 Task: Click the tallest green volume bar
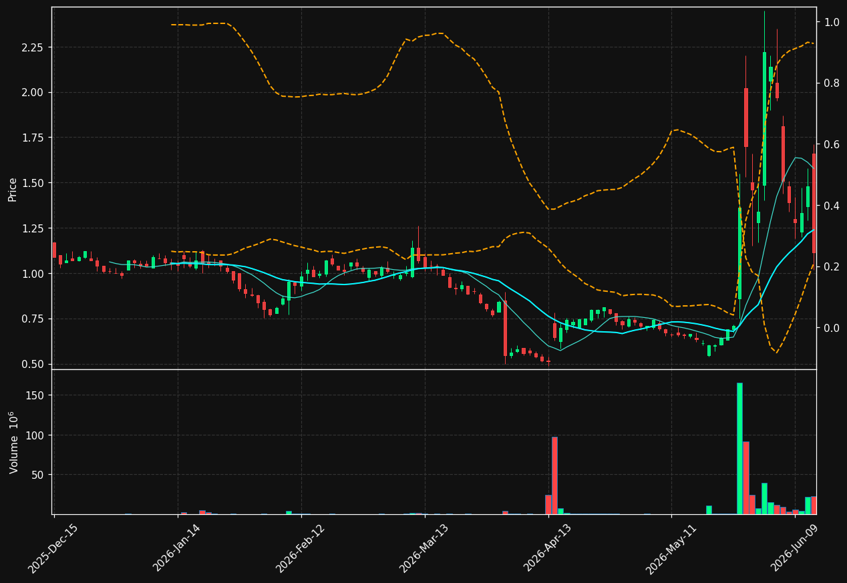(x=739, y=448)
